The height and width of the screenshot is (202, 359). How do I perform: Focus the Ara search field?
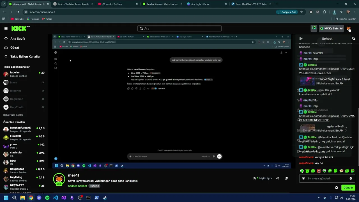click(x=179, y=28)
